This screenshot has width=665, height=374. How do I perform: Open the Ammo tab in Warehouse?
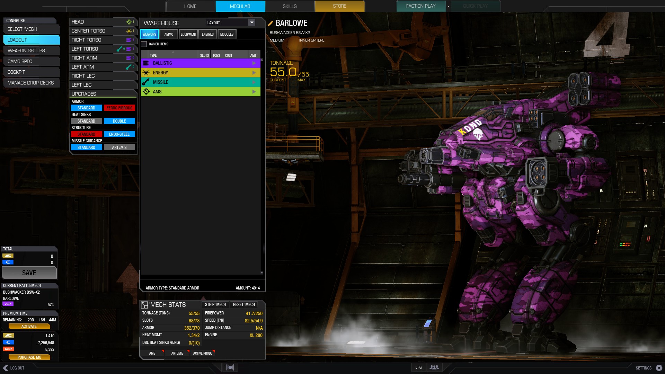(169, 34)
